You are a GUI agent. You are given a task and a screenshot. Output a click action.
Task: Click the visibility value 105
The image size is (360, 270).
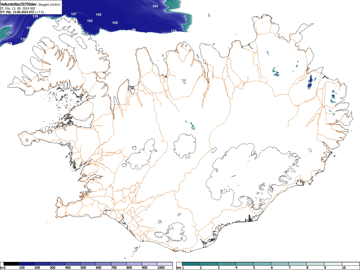(98, 15)
